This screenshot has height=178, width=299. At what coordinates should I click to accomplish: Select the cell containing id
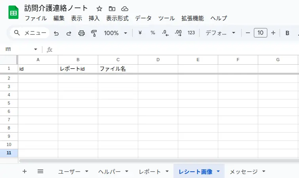pos(38,69)
